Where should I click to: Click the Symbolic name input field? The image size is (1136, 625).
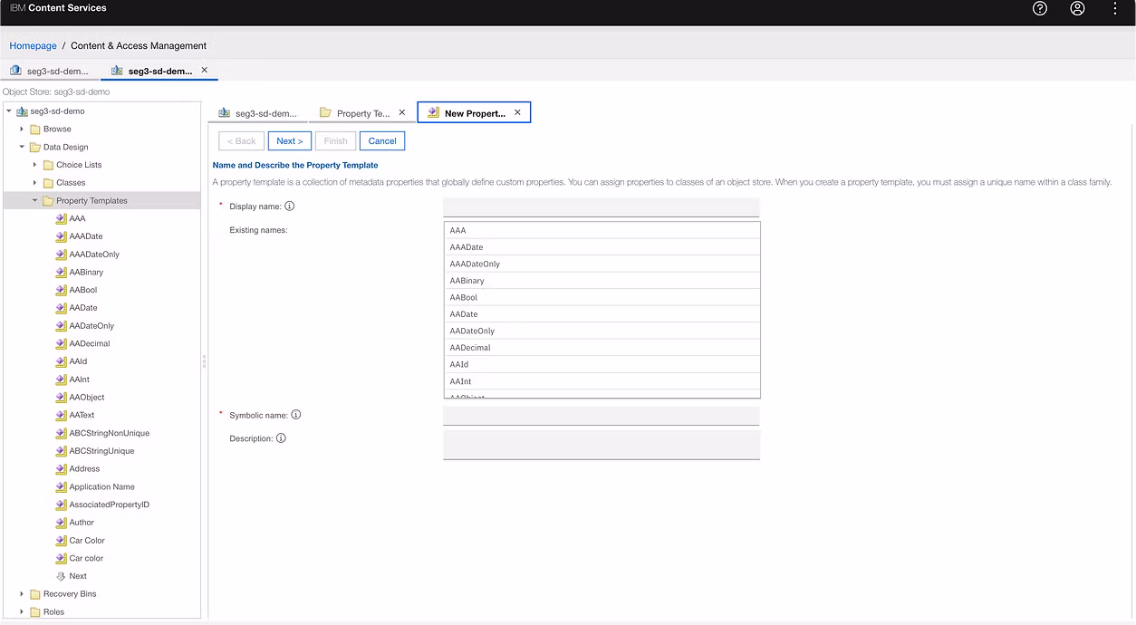tap(602, 416)
